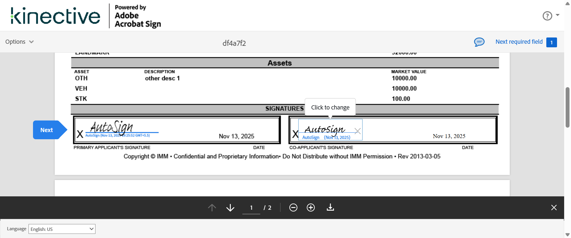
Task: Click the VEH market value 10000.00
Action: [x=404, y=88]
